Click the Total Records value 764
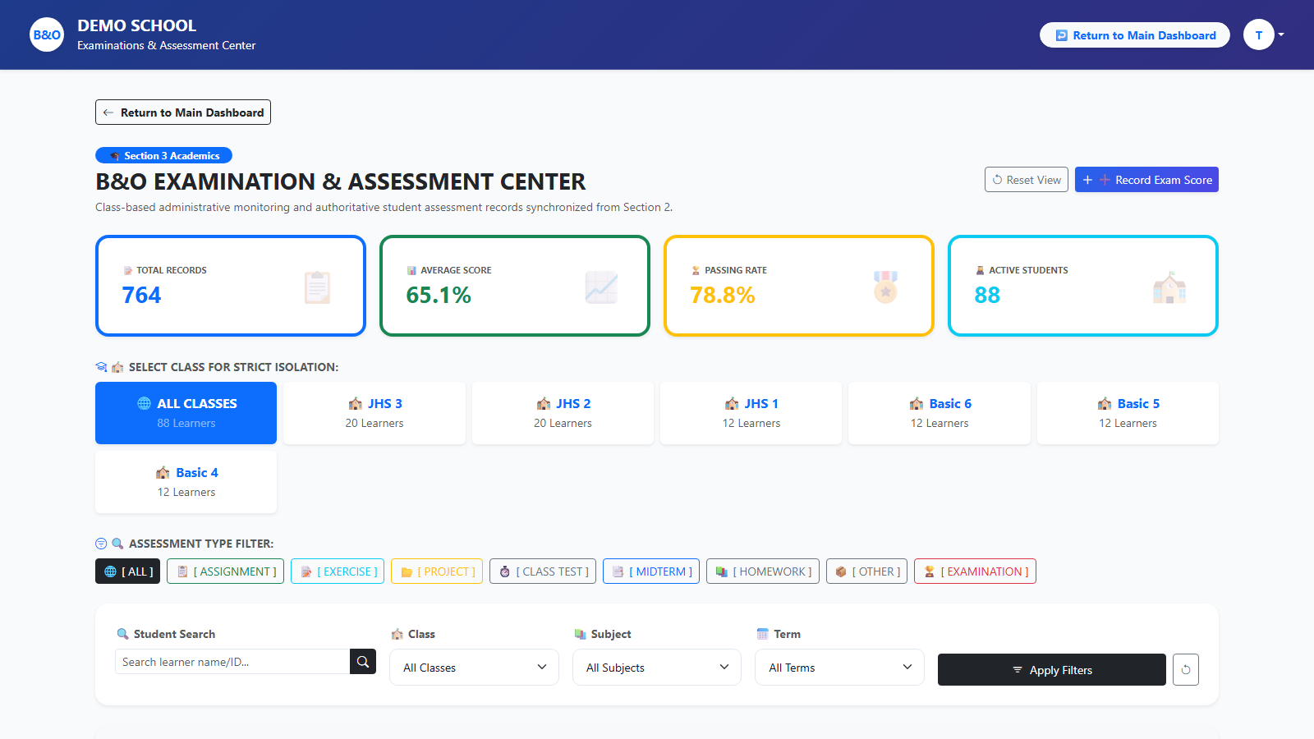The image size is (1314, 739). [x=141, y=295]
